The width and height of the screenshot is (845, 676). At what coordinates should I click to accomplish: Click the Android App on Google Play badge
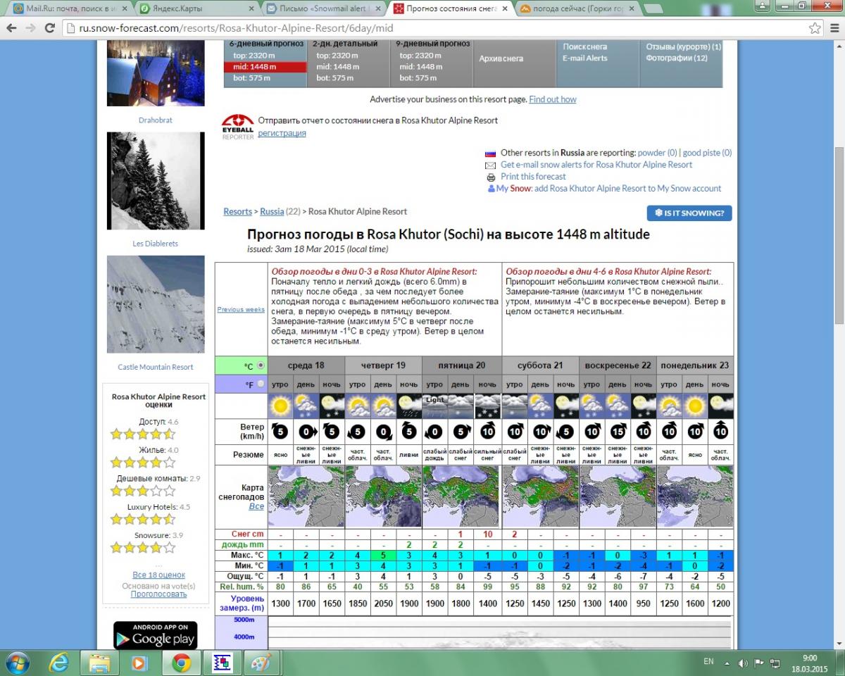pyautogui.click(x=155, y=635)
